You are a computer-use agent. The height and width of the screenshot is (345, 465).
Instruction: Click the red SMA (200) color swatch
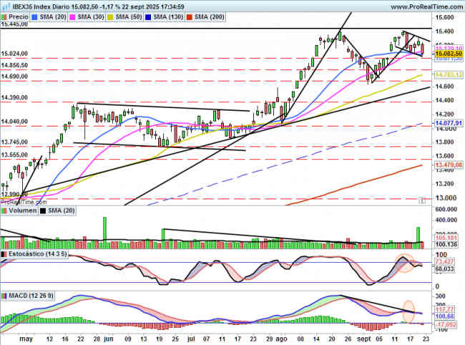[x=189, y=17]
